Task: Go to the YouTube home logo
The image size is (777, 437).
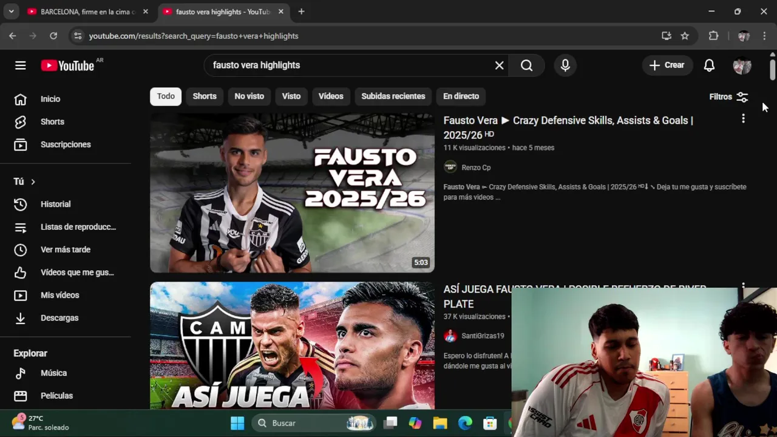Action: [67, 66]
